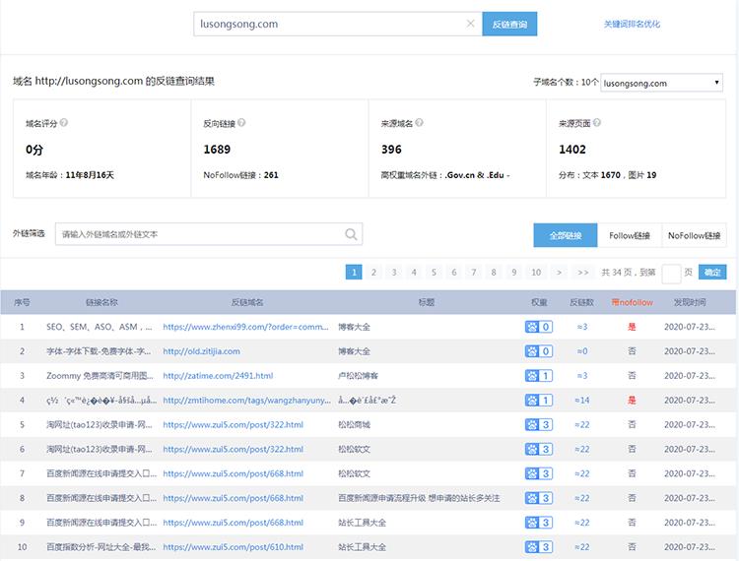Image resolution: width=739 pixels, height=561 pixels.
Task: Open the zatime.com/2491.html link
Action: point(218,376)
